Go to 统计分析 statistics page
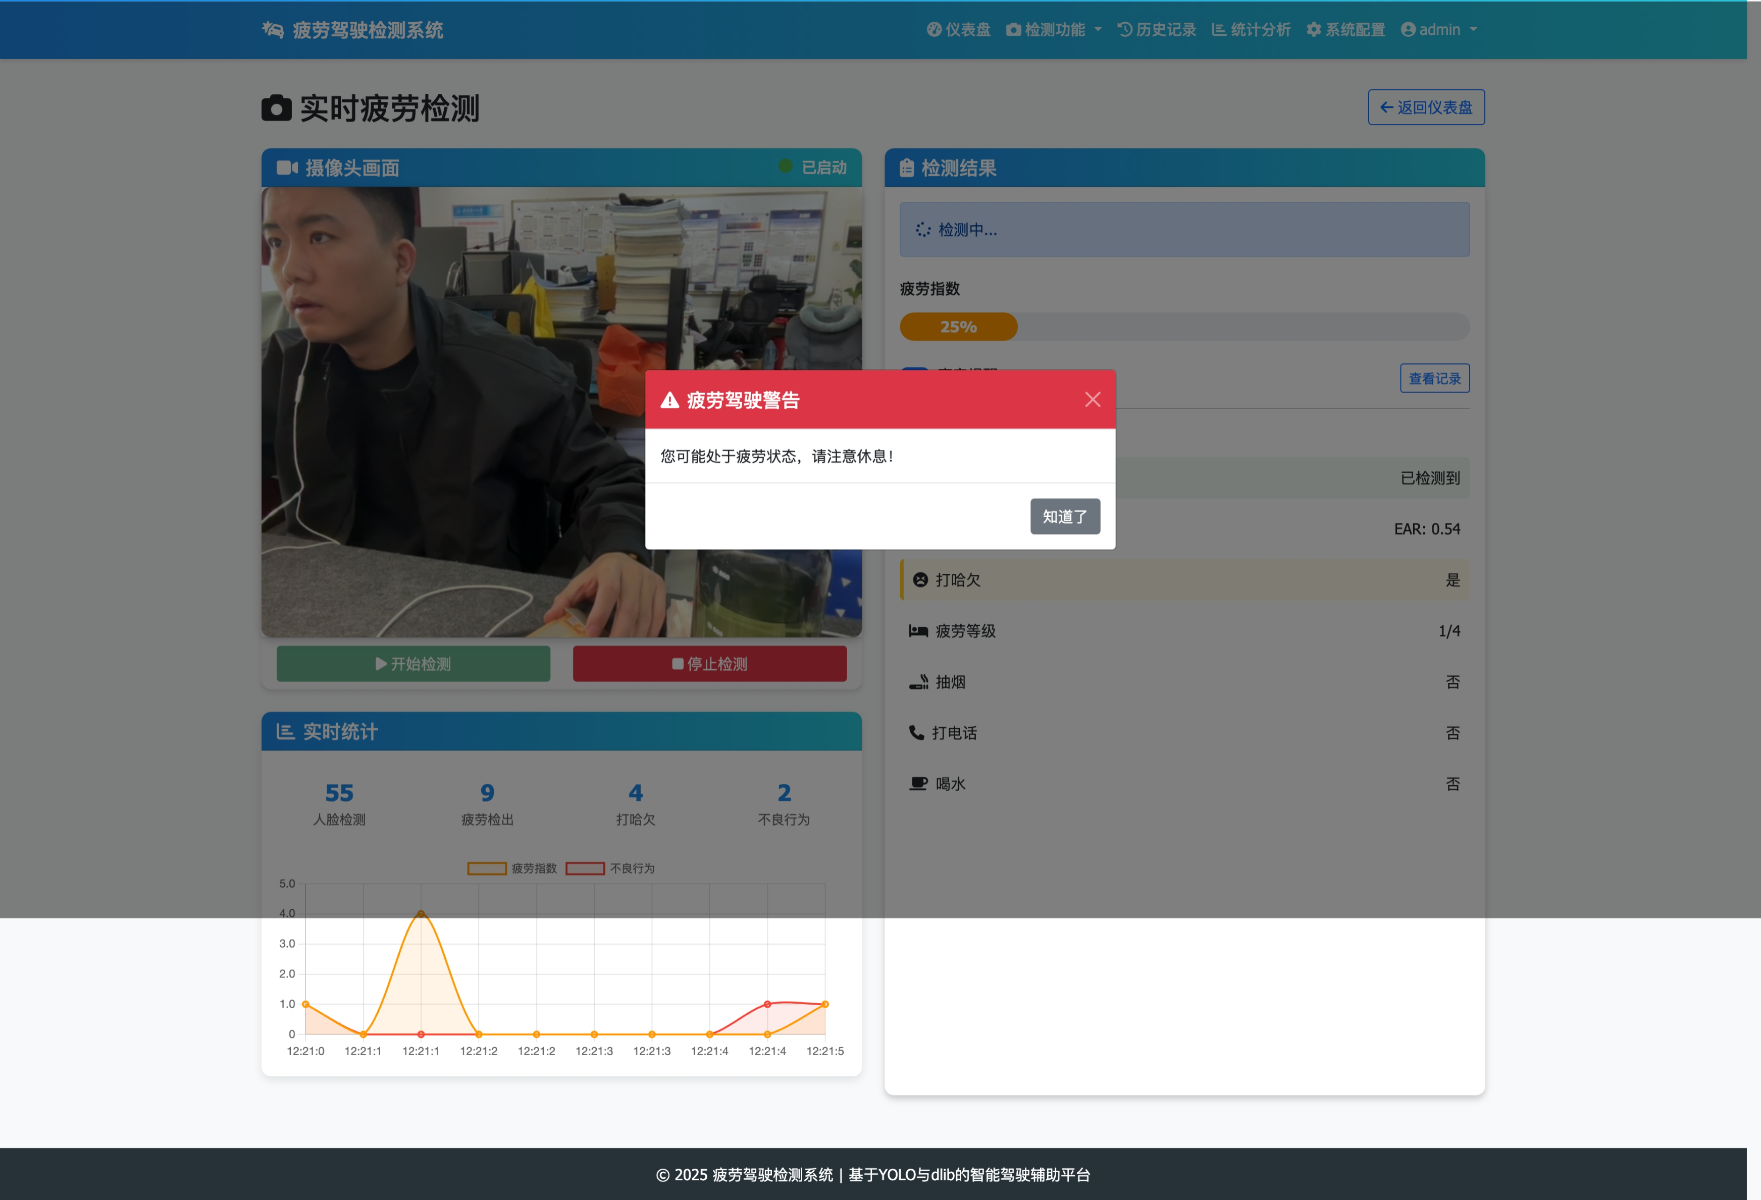Viewport: 1761px width, 1200px height. pos(1251,30)
